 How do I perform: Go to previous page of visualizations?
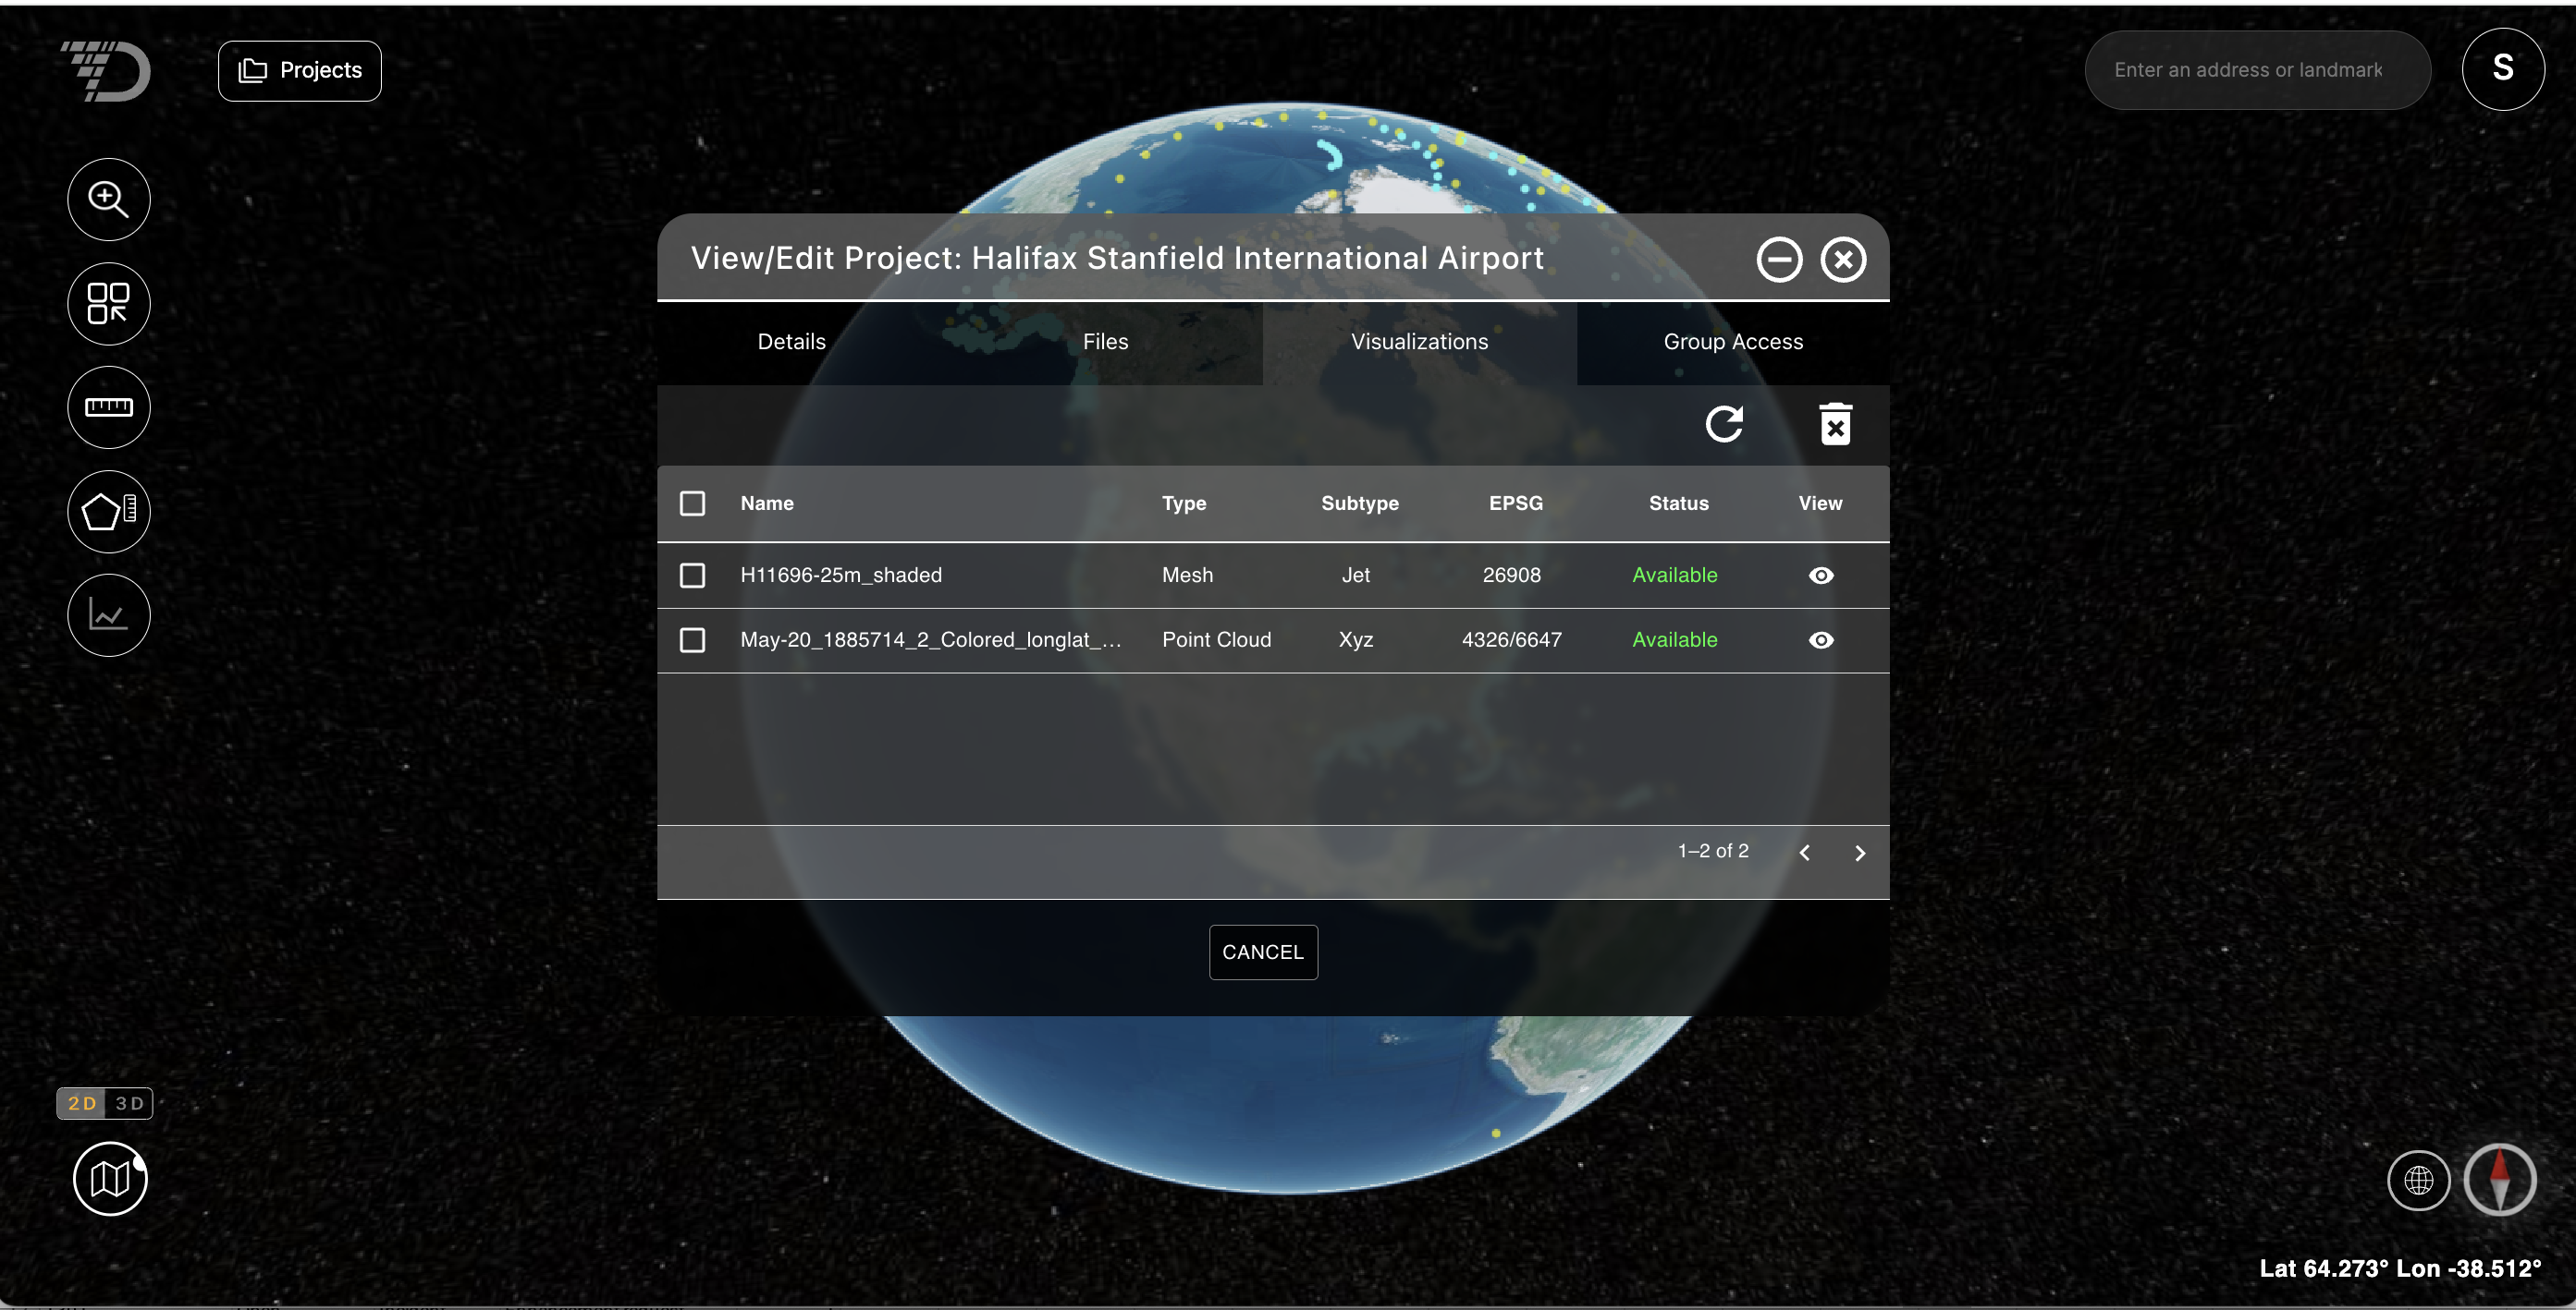[x=1805, y=853]
